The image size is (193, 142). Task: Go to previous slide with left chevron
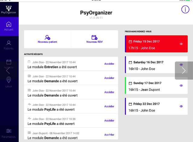8,71
